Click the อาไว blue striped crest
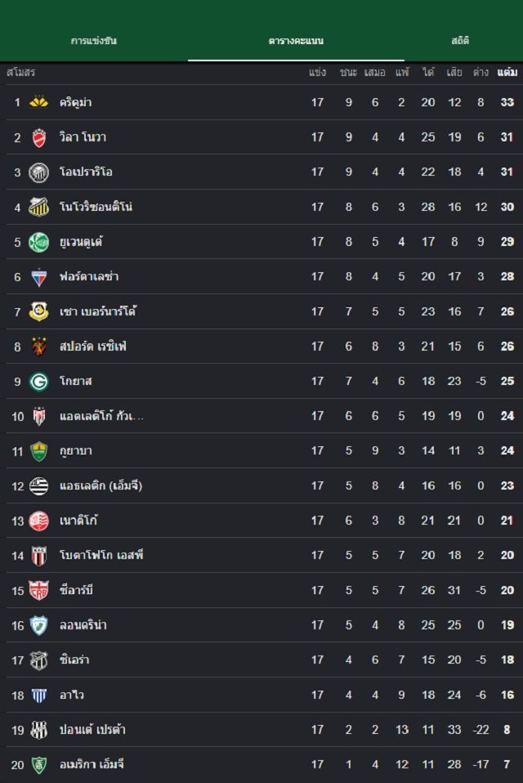 (38, 695)
